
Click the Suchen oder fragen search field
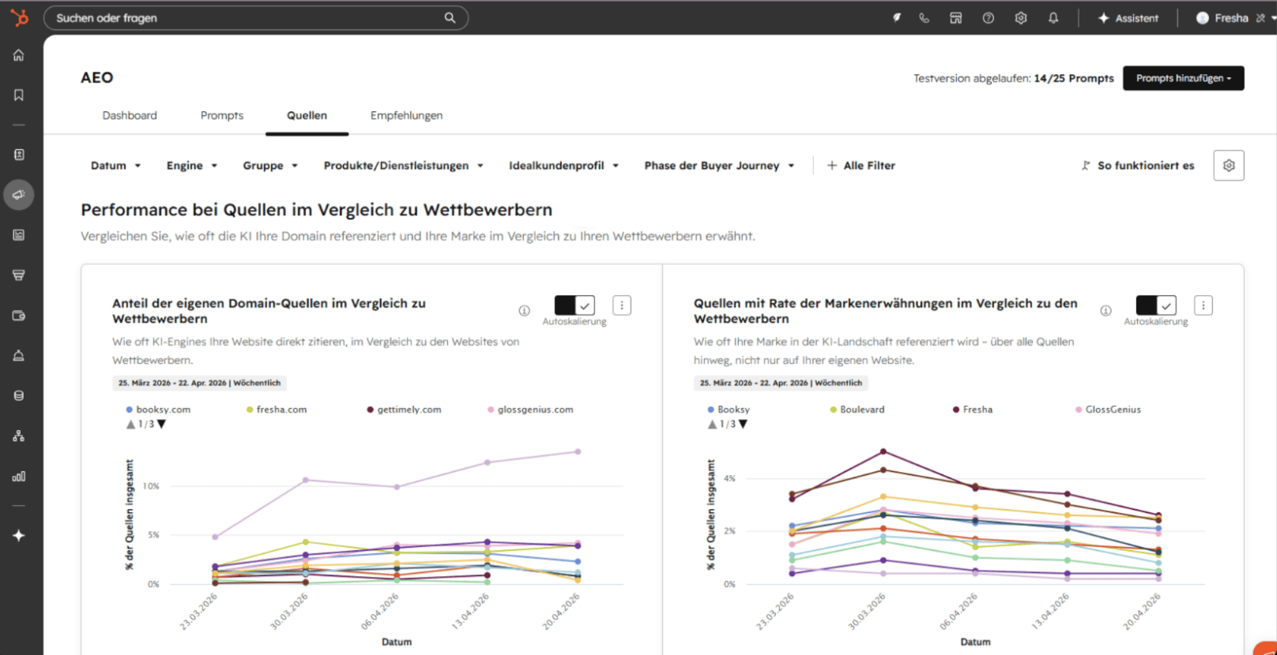[256, 17]
